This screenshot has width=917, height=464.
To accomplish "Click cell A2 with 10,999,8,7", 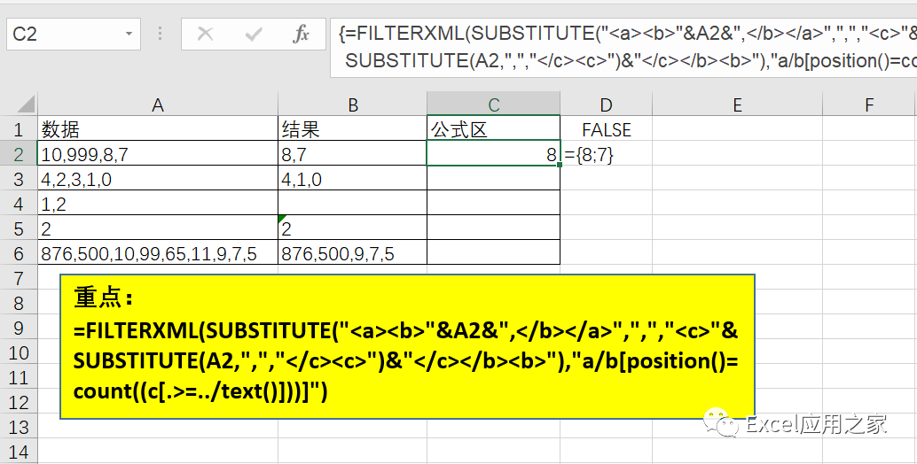I will 158,153.
